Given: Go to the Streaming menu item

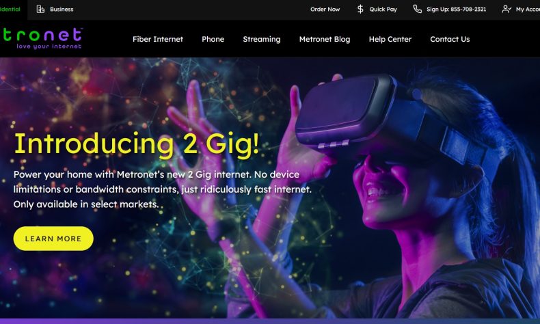Looking at the screenshot, I should point(262,39).
